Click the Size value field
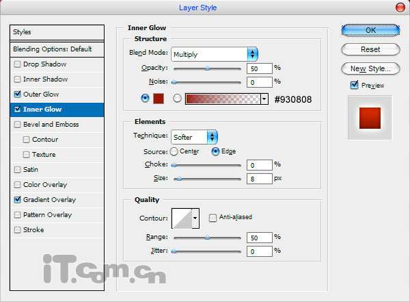This screenshot has height=302, width=410. tap(260, 179)
